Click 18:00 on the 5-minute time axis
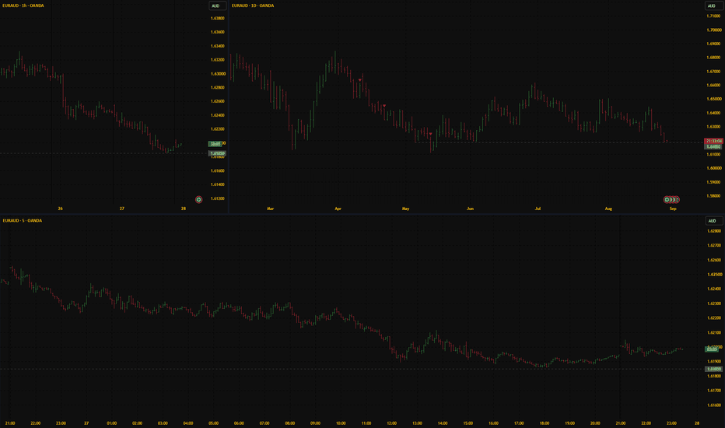The height and width of the screenshot is (428, 725). click(545, 423)
